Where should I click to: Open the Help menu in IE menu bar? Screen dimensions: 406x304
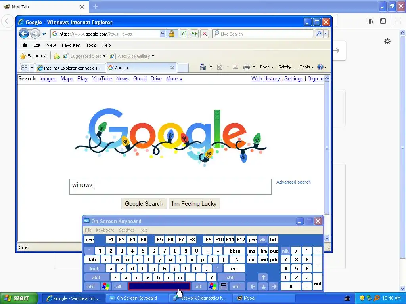[106, 45]
